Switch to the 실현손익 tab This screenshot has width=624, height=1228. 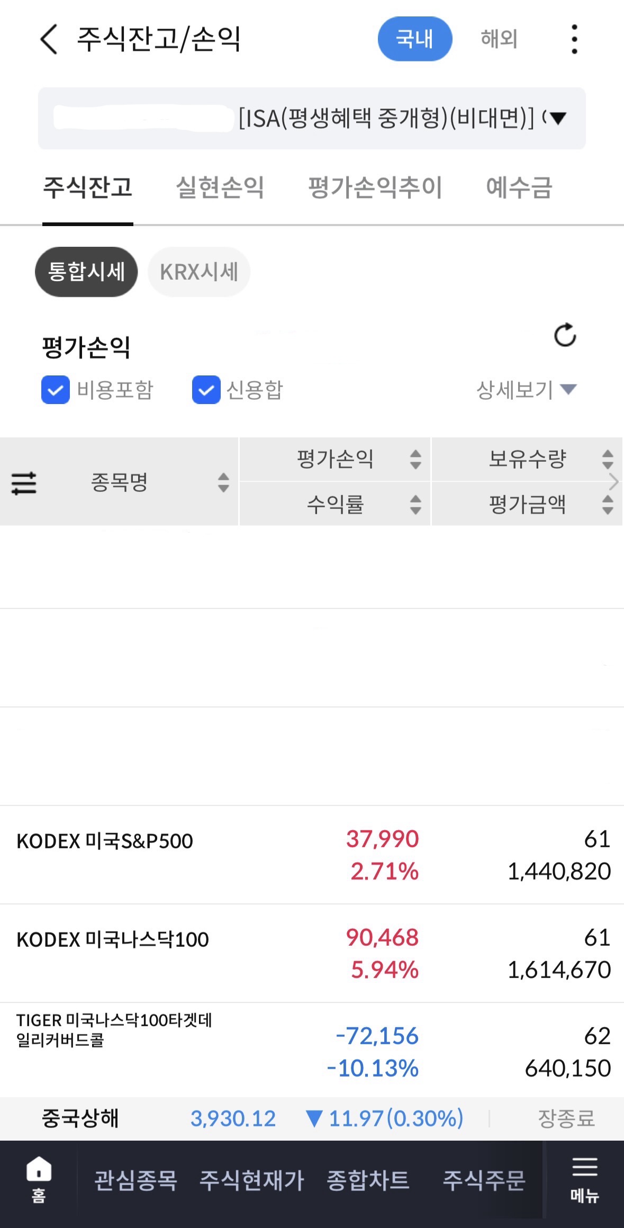[220, 187]
